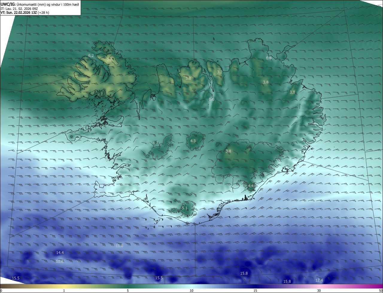Click the "14.4" value label over the sea
The height and width of the screenshot is (293, 383).
coord(60,253)
